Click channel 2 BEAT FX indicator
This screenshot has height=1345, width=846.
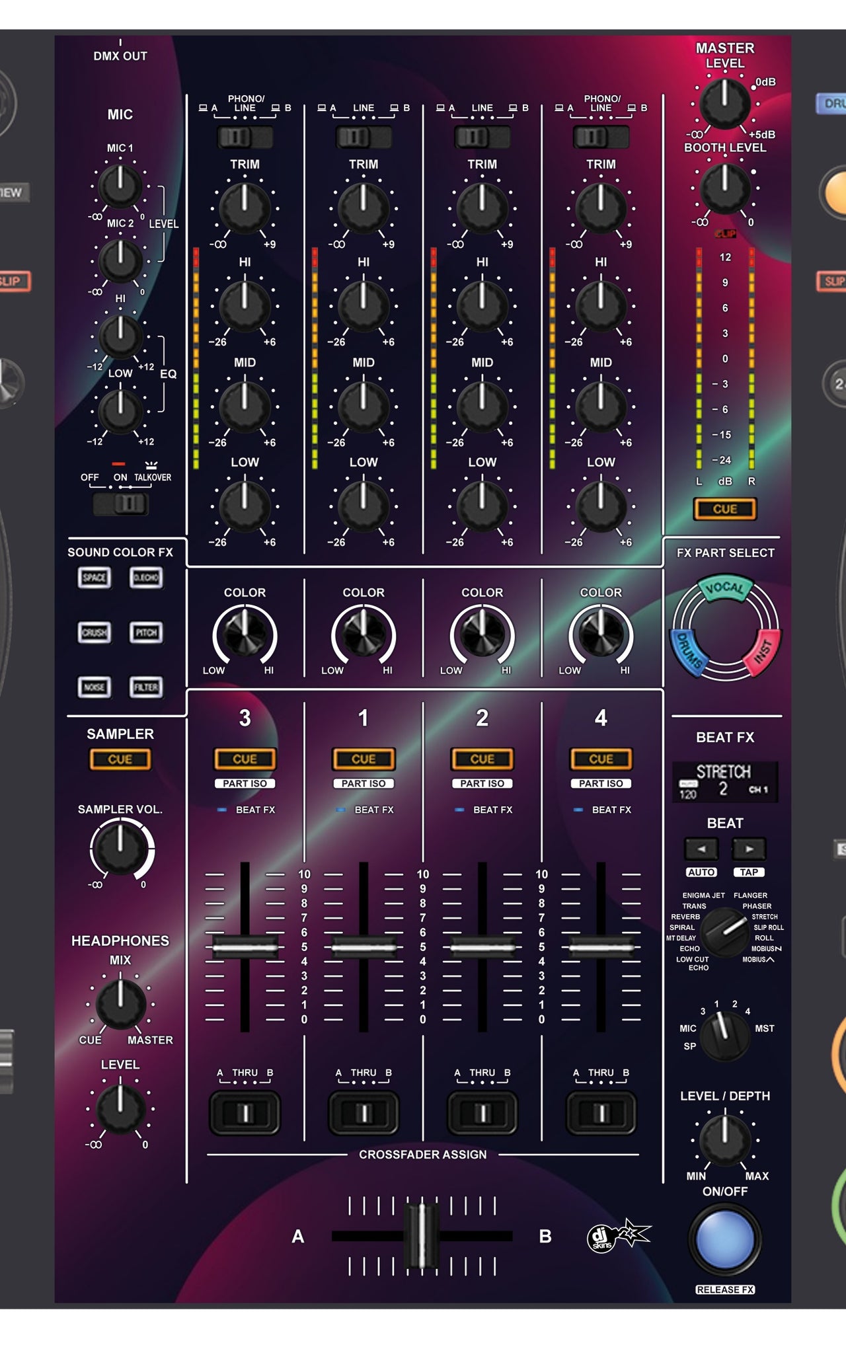[x=459, y=810]
